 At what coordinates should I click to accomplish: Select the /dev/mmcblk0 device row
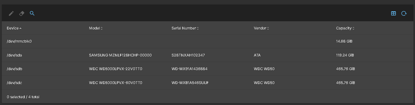[19, 41]
